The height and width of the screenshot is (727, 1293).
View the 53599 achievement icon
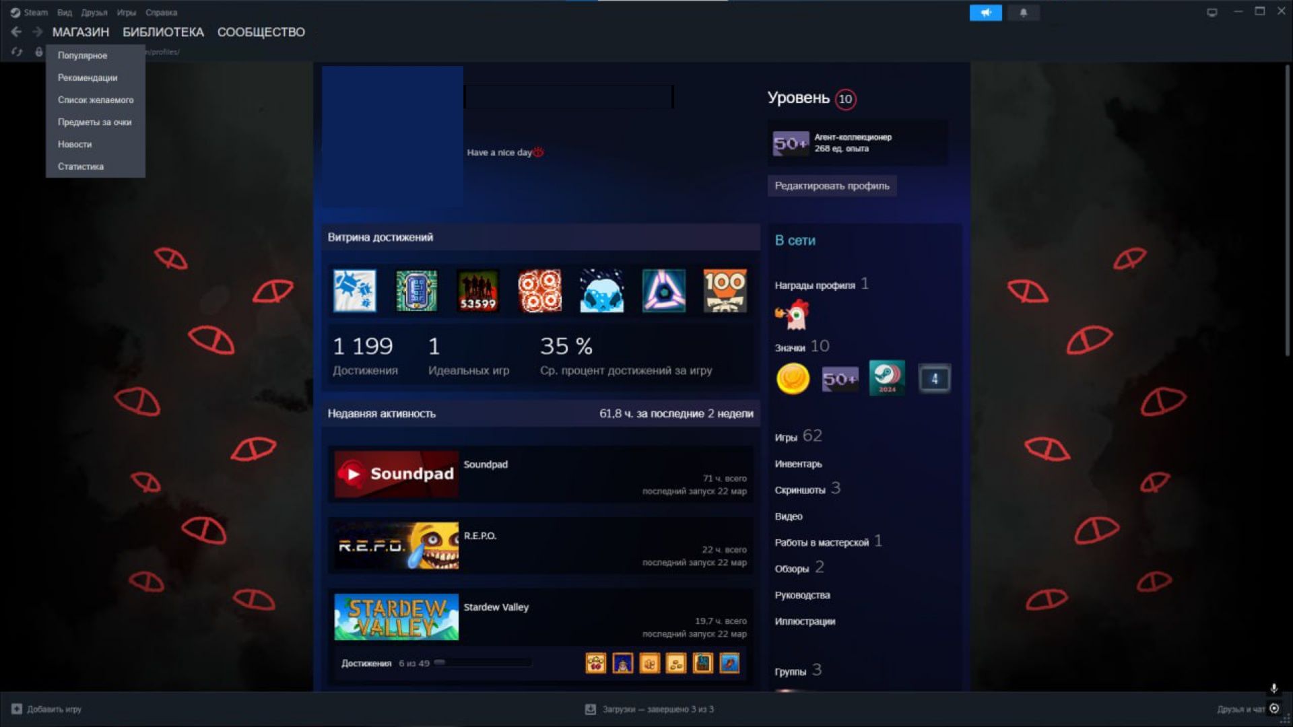click(x=478, y=291)
